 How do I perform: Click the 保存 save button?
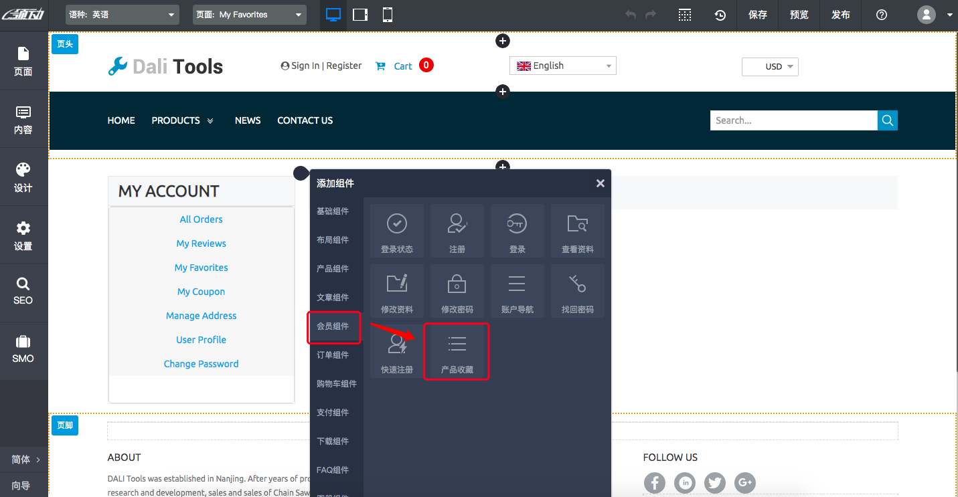pyautogui.click(x=758, y=15)
